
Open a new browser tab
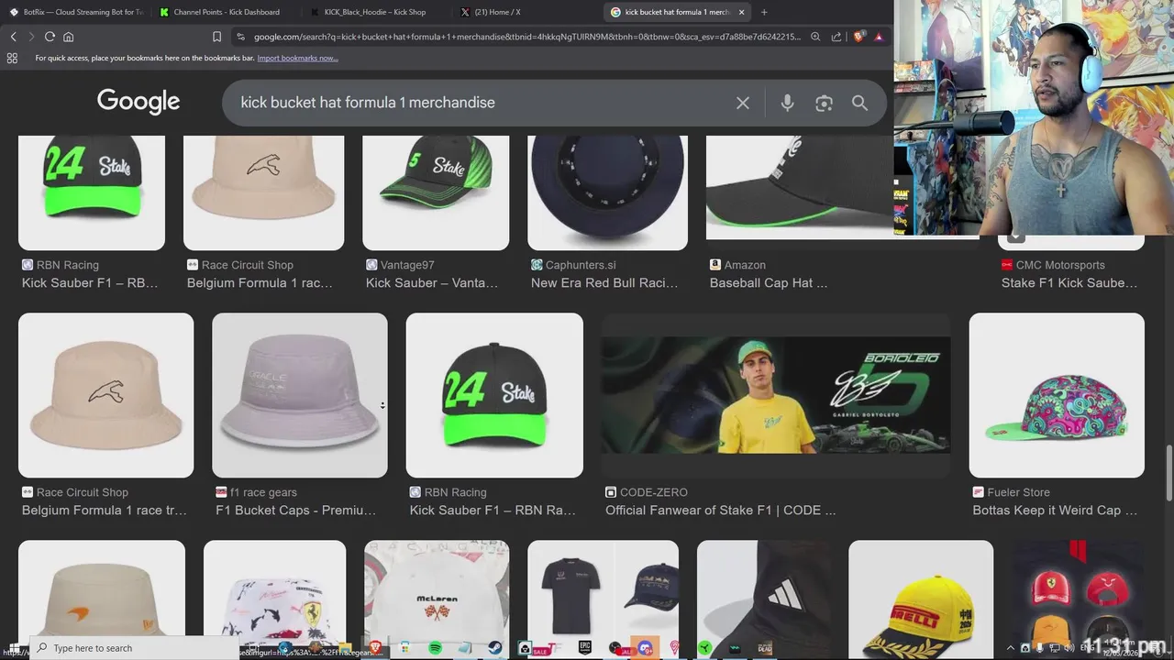tap(764, 12)
